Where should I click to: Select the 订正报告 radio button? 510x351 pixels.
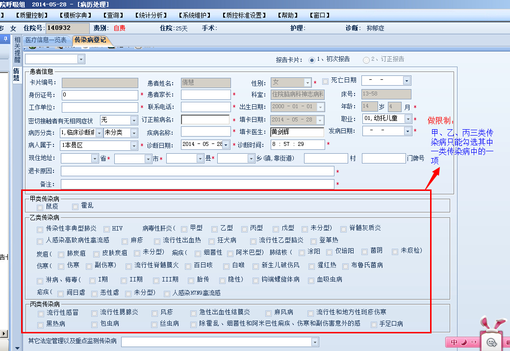(366, 60)
